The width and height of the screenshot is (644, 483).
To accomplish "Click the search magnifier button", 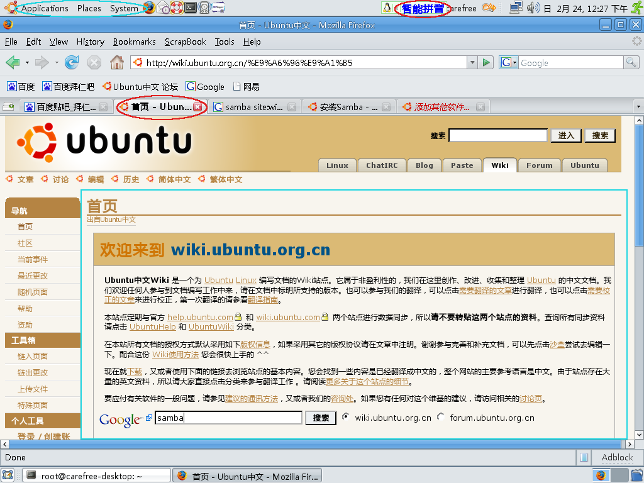I will (631, 62).
